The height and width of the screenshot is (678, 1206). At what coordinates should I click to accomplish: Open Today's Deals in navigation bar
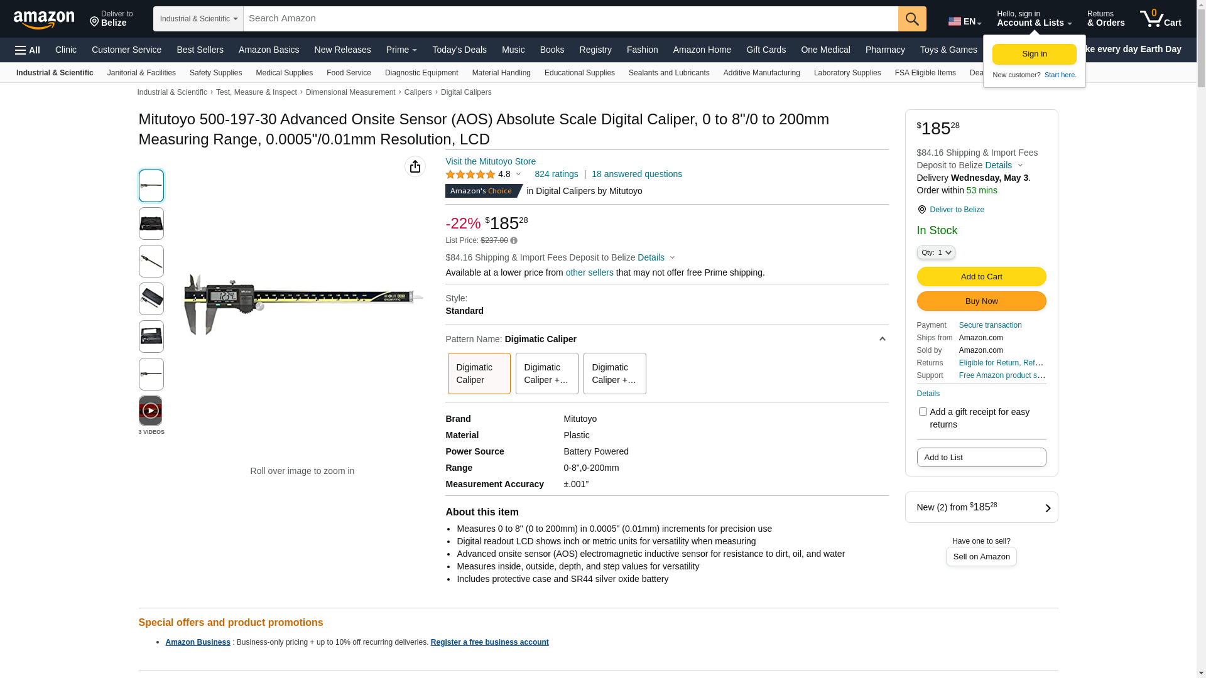pyautogui.click(x=459, y=50)
